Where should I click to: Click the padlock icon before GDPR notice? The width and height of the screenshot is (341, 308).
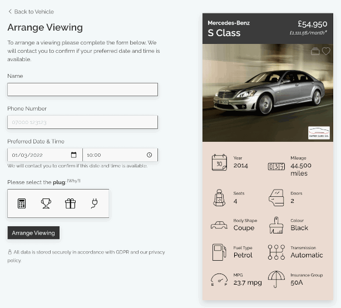(x=10, y=252)
